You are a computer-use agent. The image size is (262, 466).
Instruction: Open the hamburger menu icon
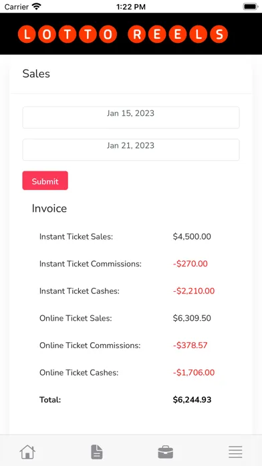[235, 452]
